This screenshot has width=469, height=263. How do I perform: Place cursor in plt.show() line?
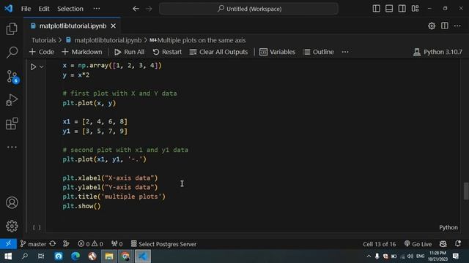81,206
